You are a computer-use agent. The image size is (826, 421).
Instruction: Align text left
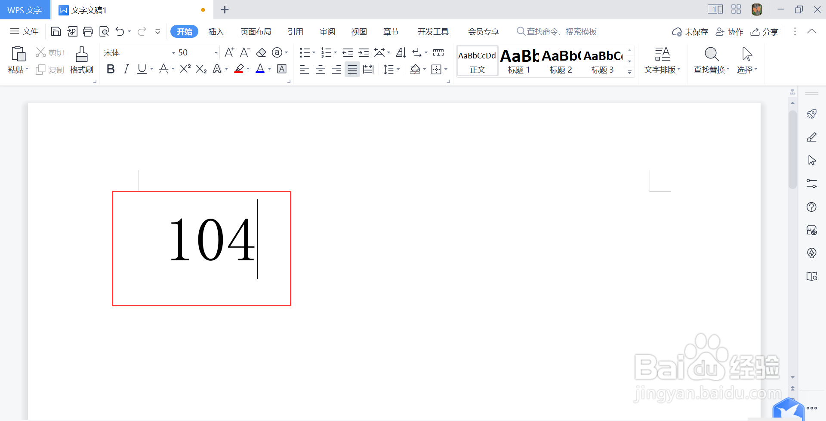(x=305, y=69)
